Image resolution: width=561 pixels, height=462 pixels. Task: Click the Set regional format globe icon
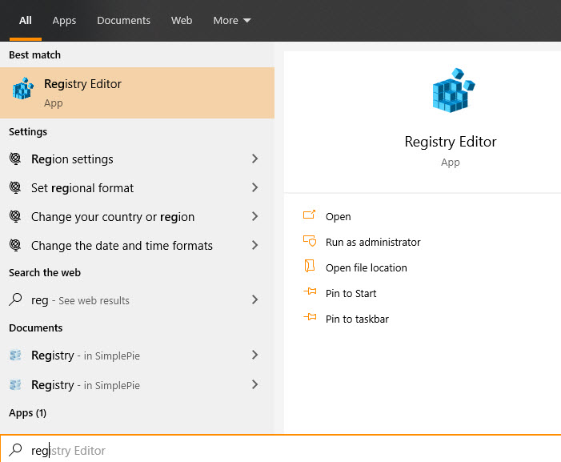click(15, 187)
